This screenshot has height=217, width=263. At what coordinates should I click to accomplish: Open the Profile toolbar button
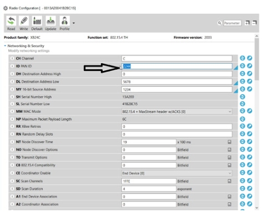64,23
